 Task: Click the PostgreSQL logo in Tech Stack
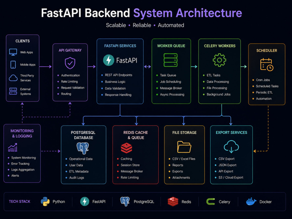coord(125,201)
